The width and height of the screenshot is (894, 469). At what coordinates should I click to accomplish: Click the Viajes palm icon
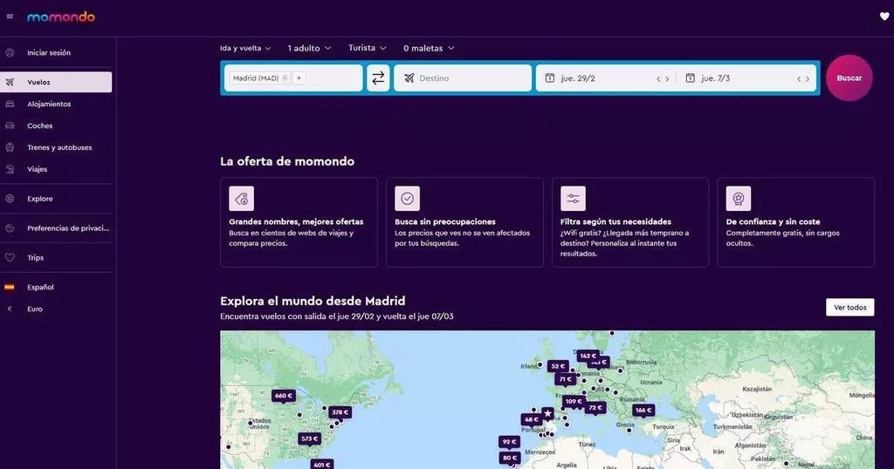point(10,168)
